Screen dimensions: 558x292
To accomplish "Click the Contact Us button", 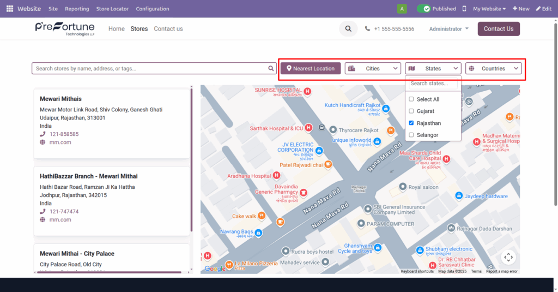I will tap(499, 29).
